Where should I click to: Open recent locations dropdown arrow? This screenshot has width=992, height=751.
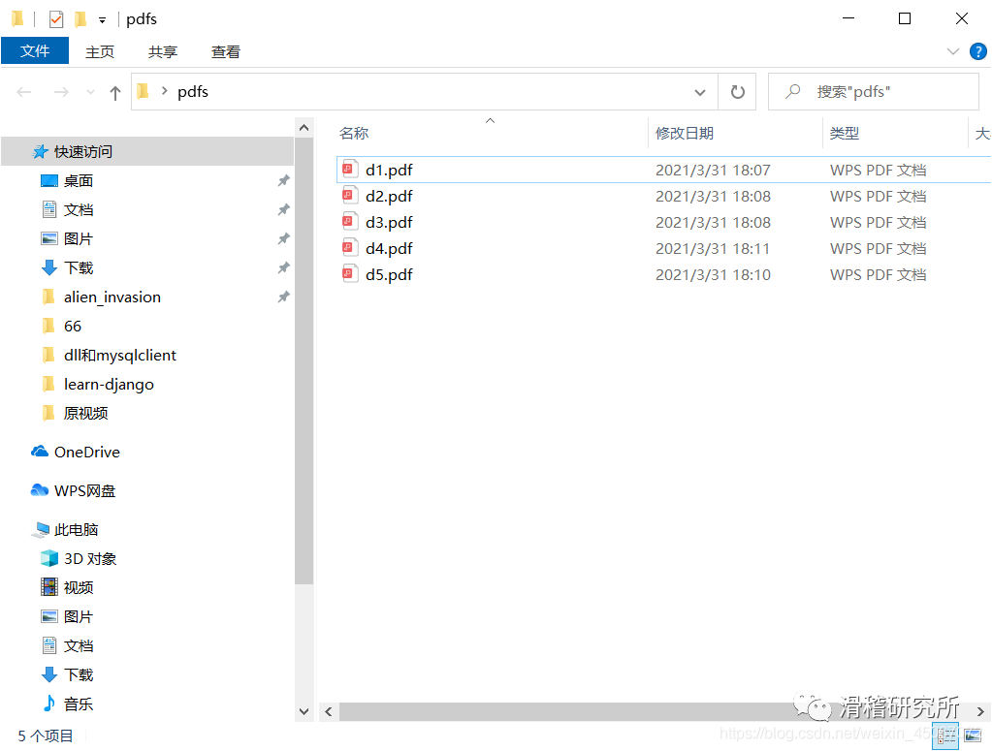[x=91, y=92]
